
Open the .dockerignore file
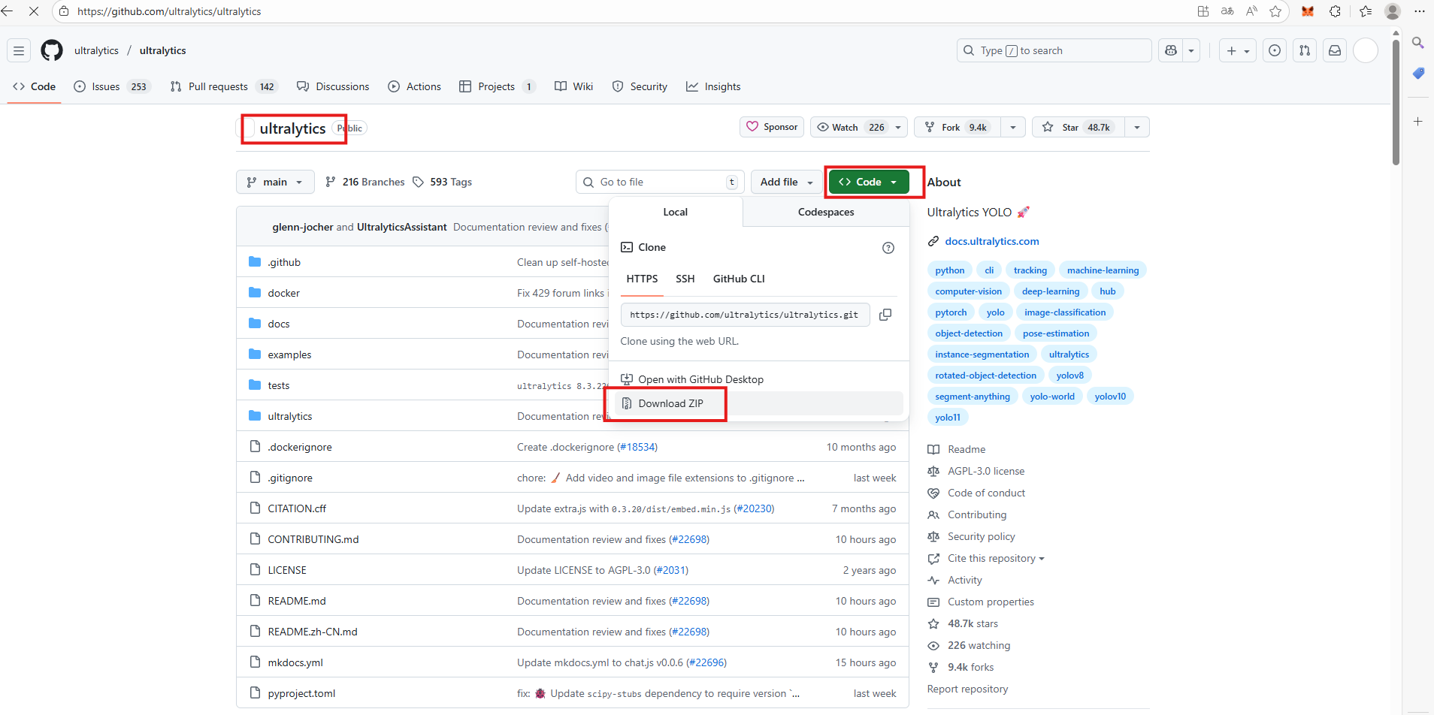[299, 447]
